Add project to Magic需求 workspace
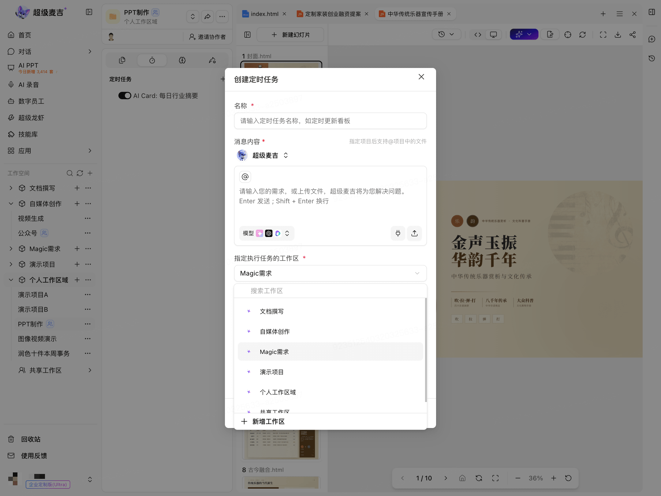 (x=77, y=249)
